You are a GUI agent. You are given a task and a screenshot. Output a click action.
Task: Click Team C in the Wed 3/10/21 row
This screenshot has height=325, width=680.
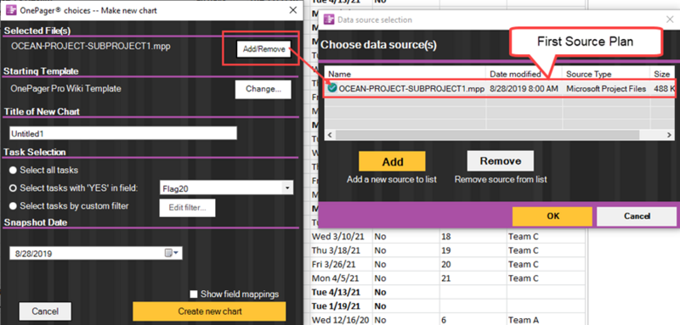[x=524, y=237]
